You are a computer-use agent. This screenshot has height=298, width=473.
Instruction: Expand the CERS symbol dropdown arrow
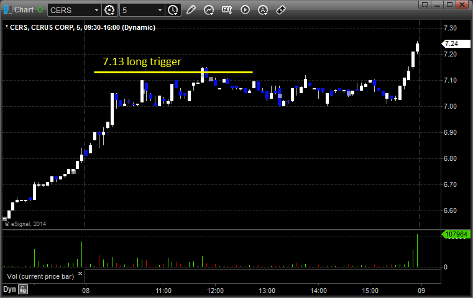click(96, 11)
